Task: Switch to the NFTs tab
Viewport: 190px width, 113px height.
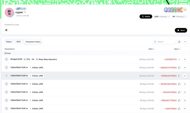Action: click(18, 42)
